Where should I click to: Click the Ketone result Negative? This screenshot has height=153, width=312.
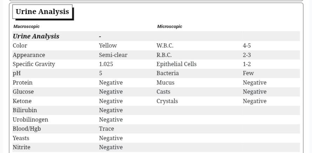click(111, 101)
